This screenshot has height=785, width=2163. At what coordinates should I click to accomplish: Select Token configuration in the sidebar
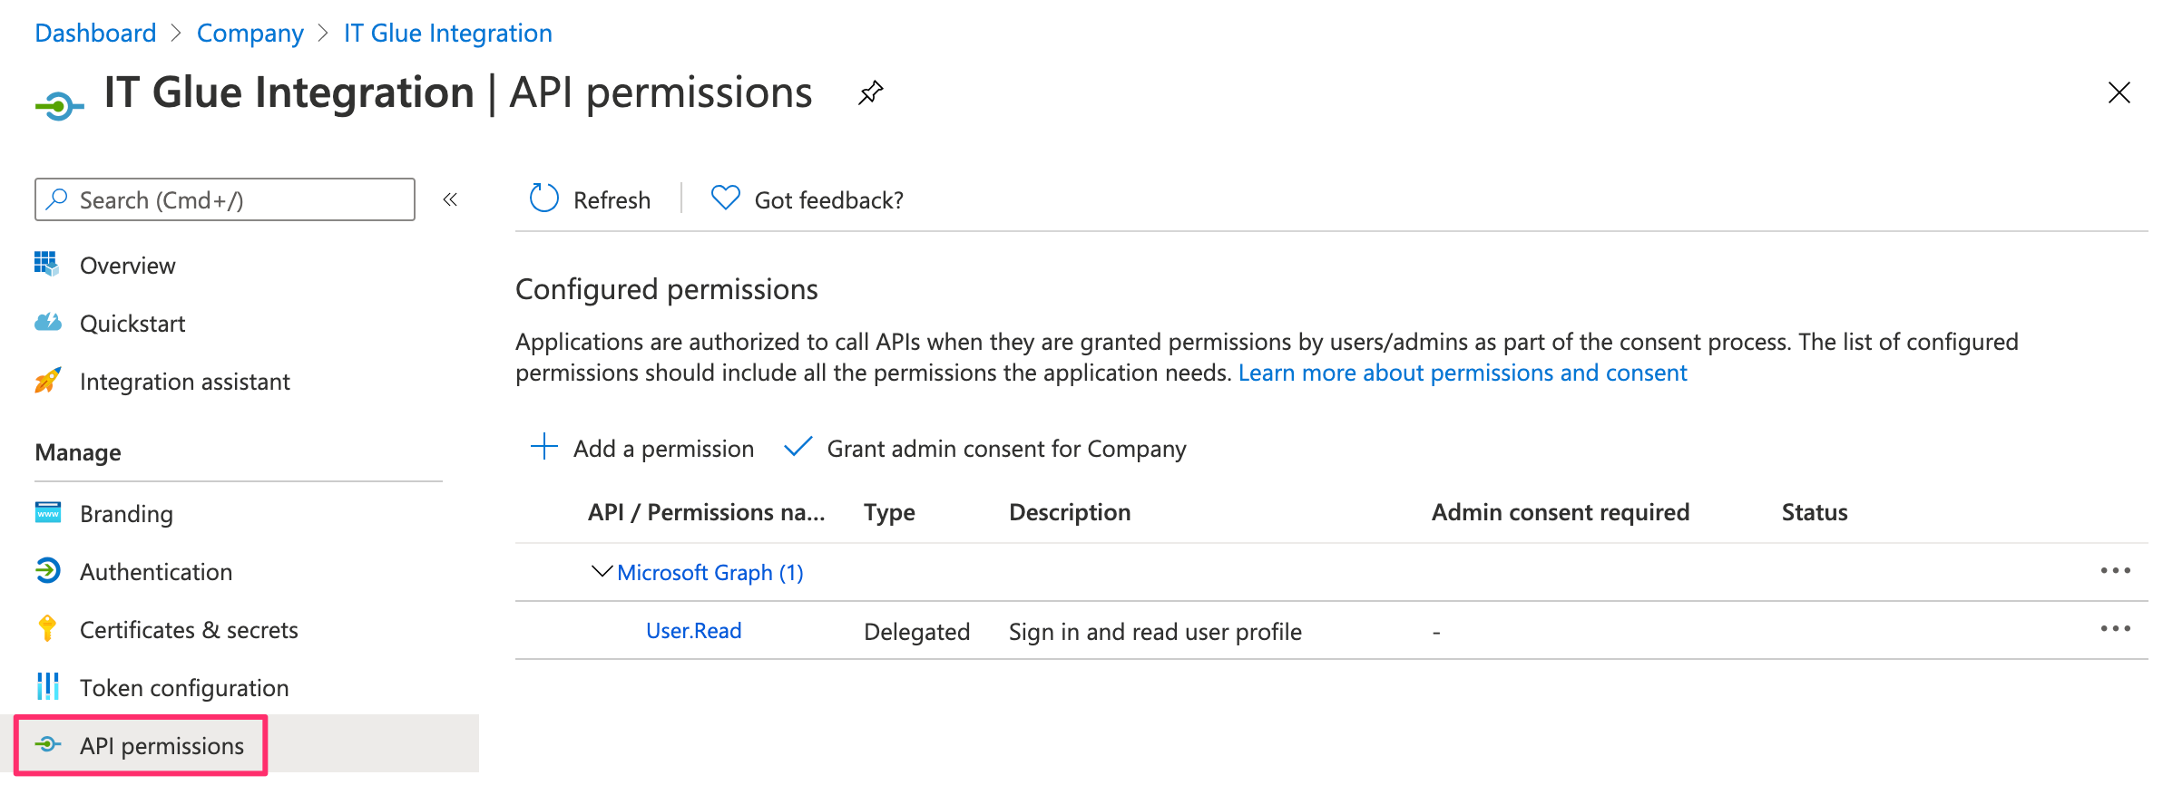click(x=184, y=688)
